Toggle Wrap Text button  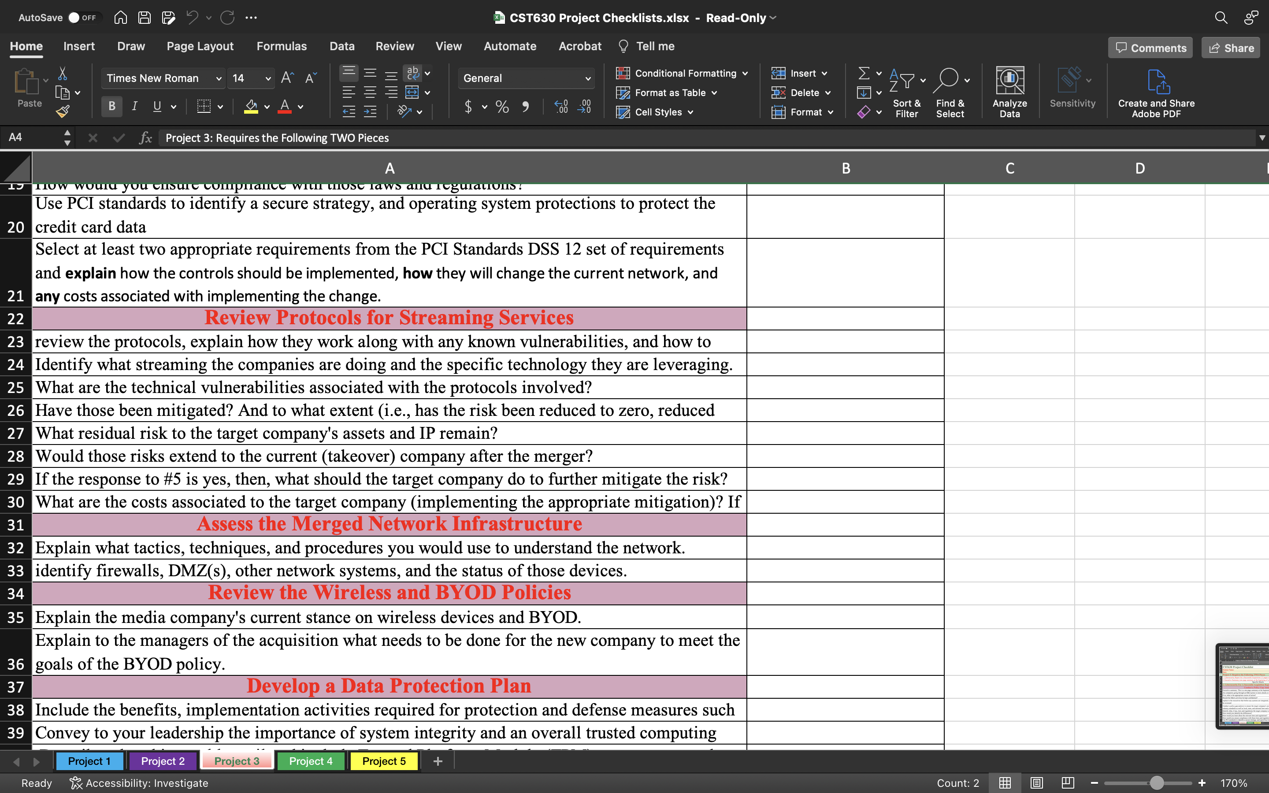413,73
